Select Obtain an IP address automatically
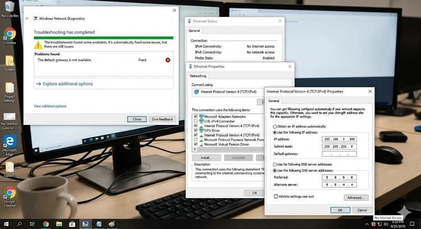The image size is (421, 229). coord(274,127)
